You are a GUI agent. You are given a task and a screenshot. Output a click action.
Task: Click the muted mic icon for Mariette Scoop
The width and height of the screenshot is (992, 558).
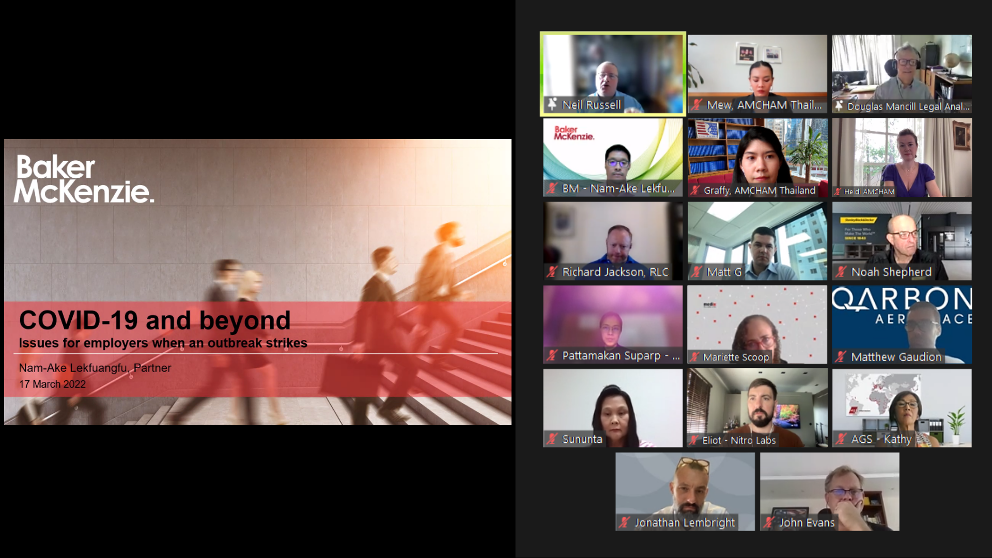coord(695,357)
